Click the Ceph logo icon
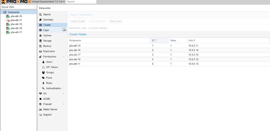This screenshot has width=270, height=131. [41, 30]
